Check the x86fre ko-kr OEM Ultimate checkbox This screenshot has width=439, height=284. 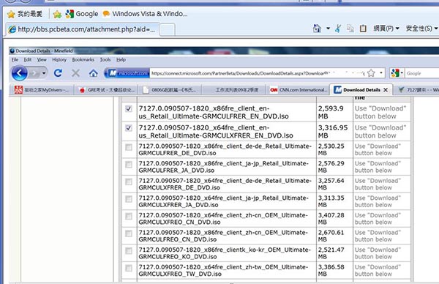129,250
